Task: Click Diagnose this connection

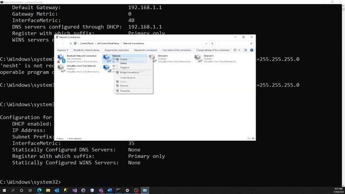Action: click(116, 50)
